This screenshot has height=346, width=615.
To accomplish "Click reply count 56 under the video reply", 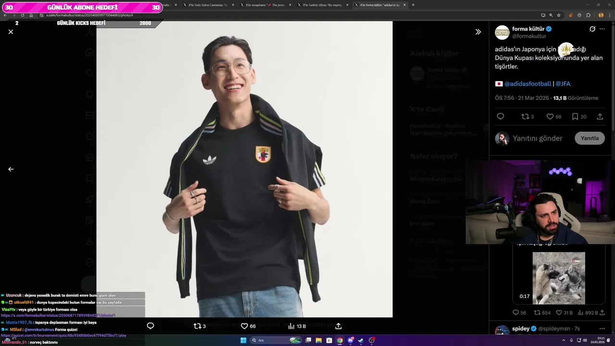I will click(x=519, y=313).
